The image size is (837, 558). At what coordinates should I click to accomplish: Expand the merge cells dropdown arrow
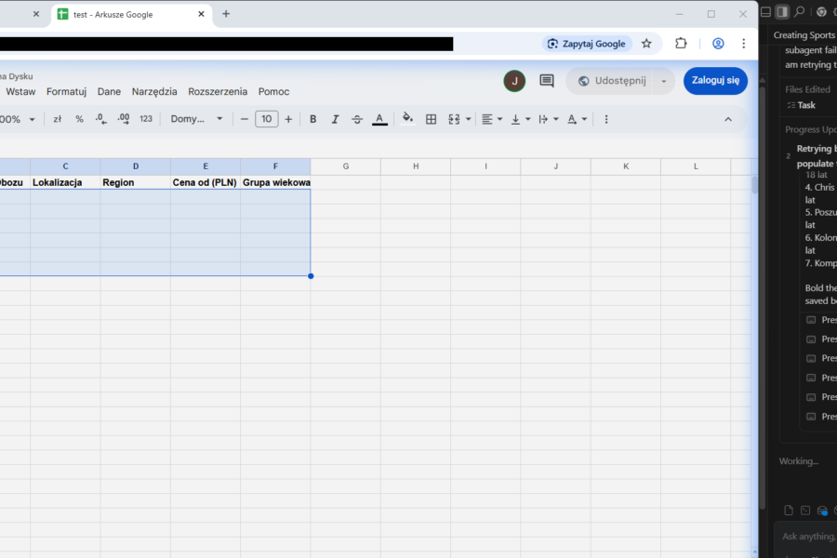[468, 119]
